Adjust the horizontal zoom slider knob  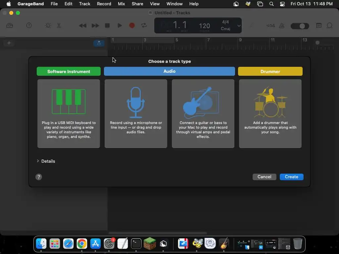click(317, 43)
